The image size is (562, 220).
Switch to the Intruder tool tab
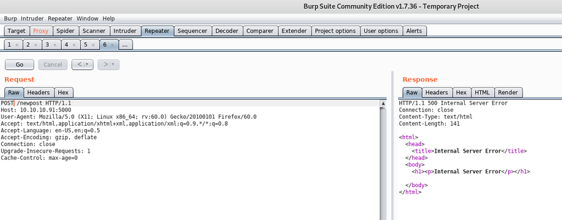pyautogui.click(x=125, y=31)
